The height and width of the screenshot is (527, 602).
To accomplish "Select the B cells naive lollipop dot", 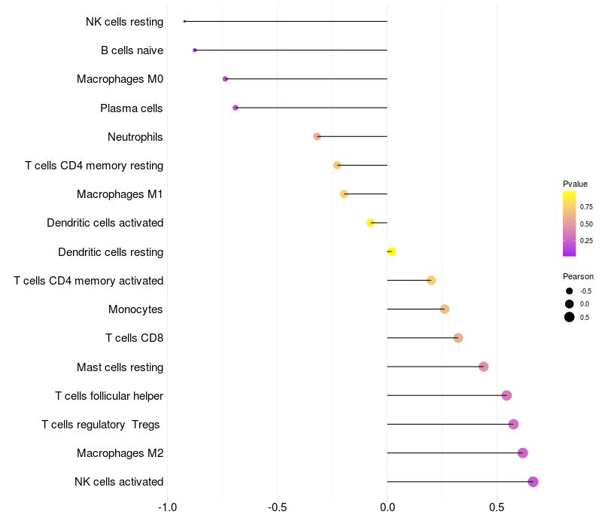I will click(x=195, y=50).
